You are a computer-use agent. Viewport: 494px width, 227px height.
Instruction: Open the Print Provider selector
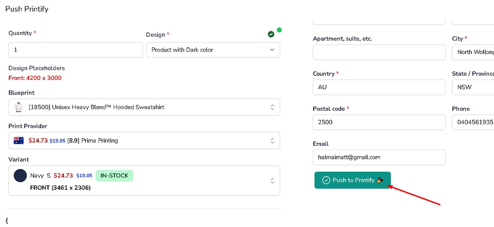coord(144,140)
